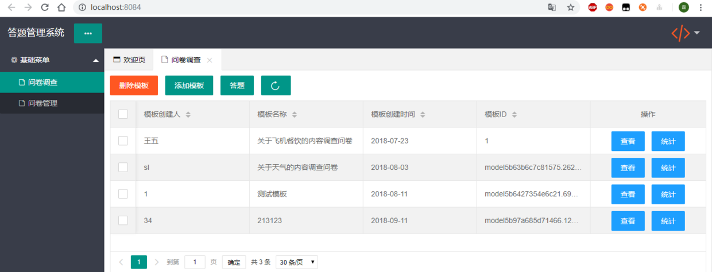Check the row for sl

(123, 167)
